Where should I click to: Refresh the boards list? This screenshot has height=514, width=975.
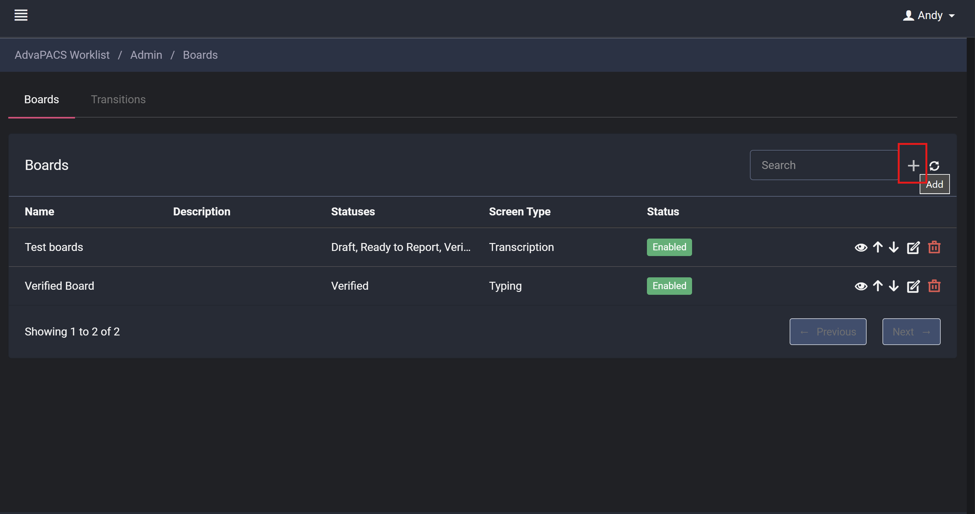[934, 166]
